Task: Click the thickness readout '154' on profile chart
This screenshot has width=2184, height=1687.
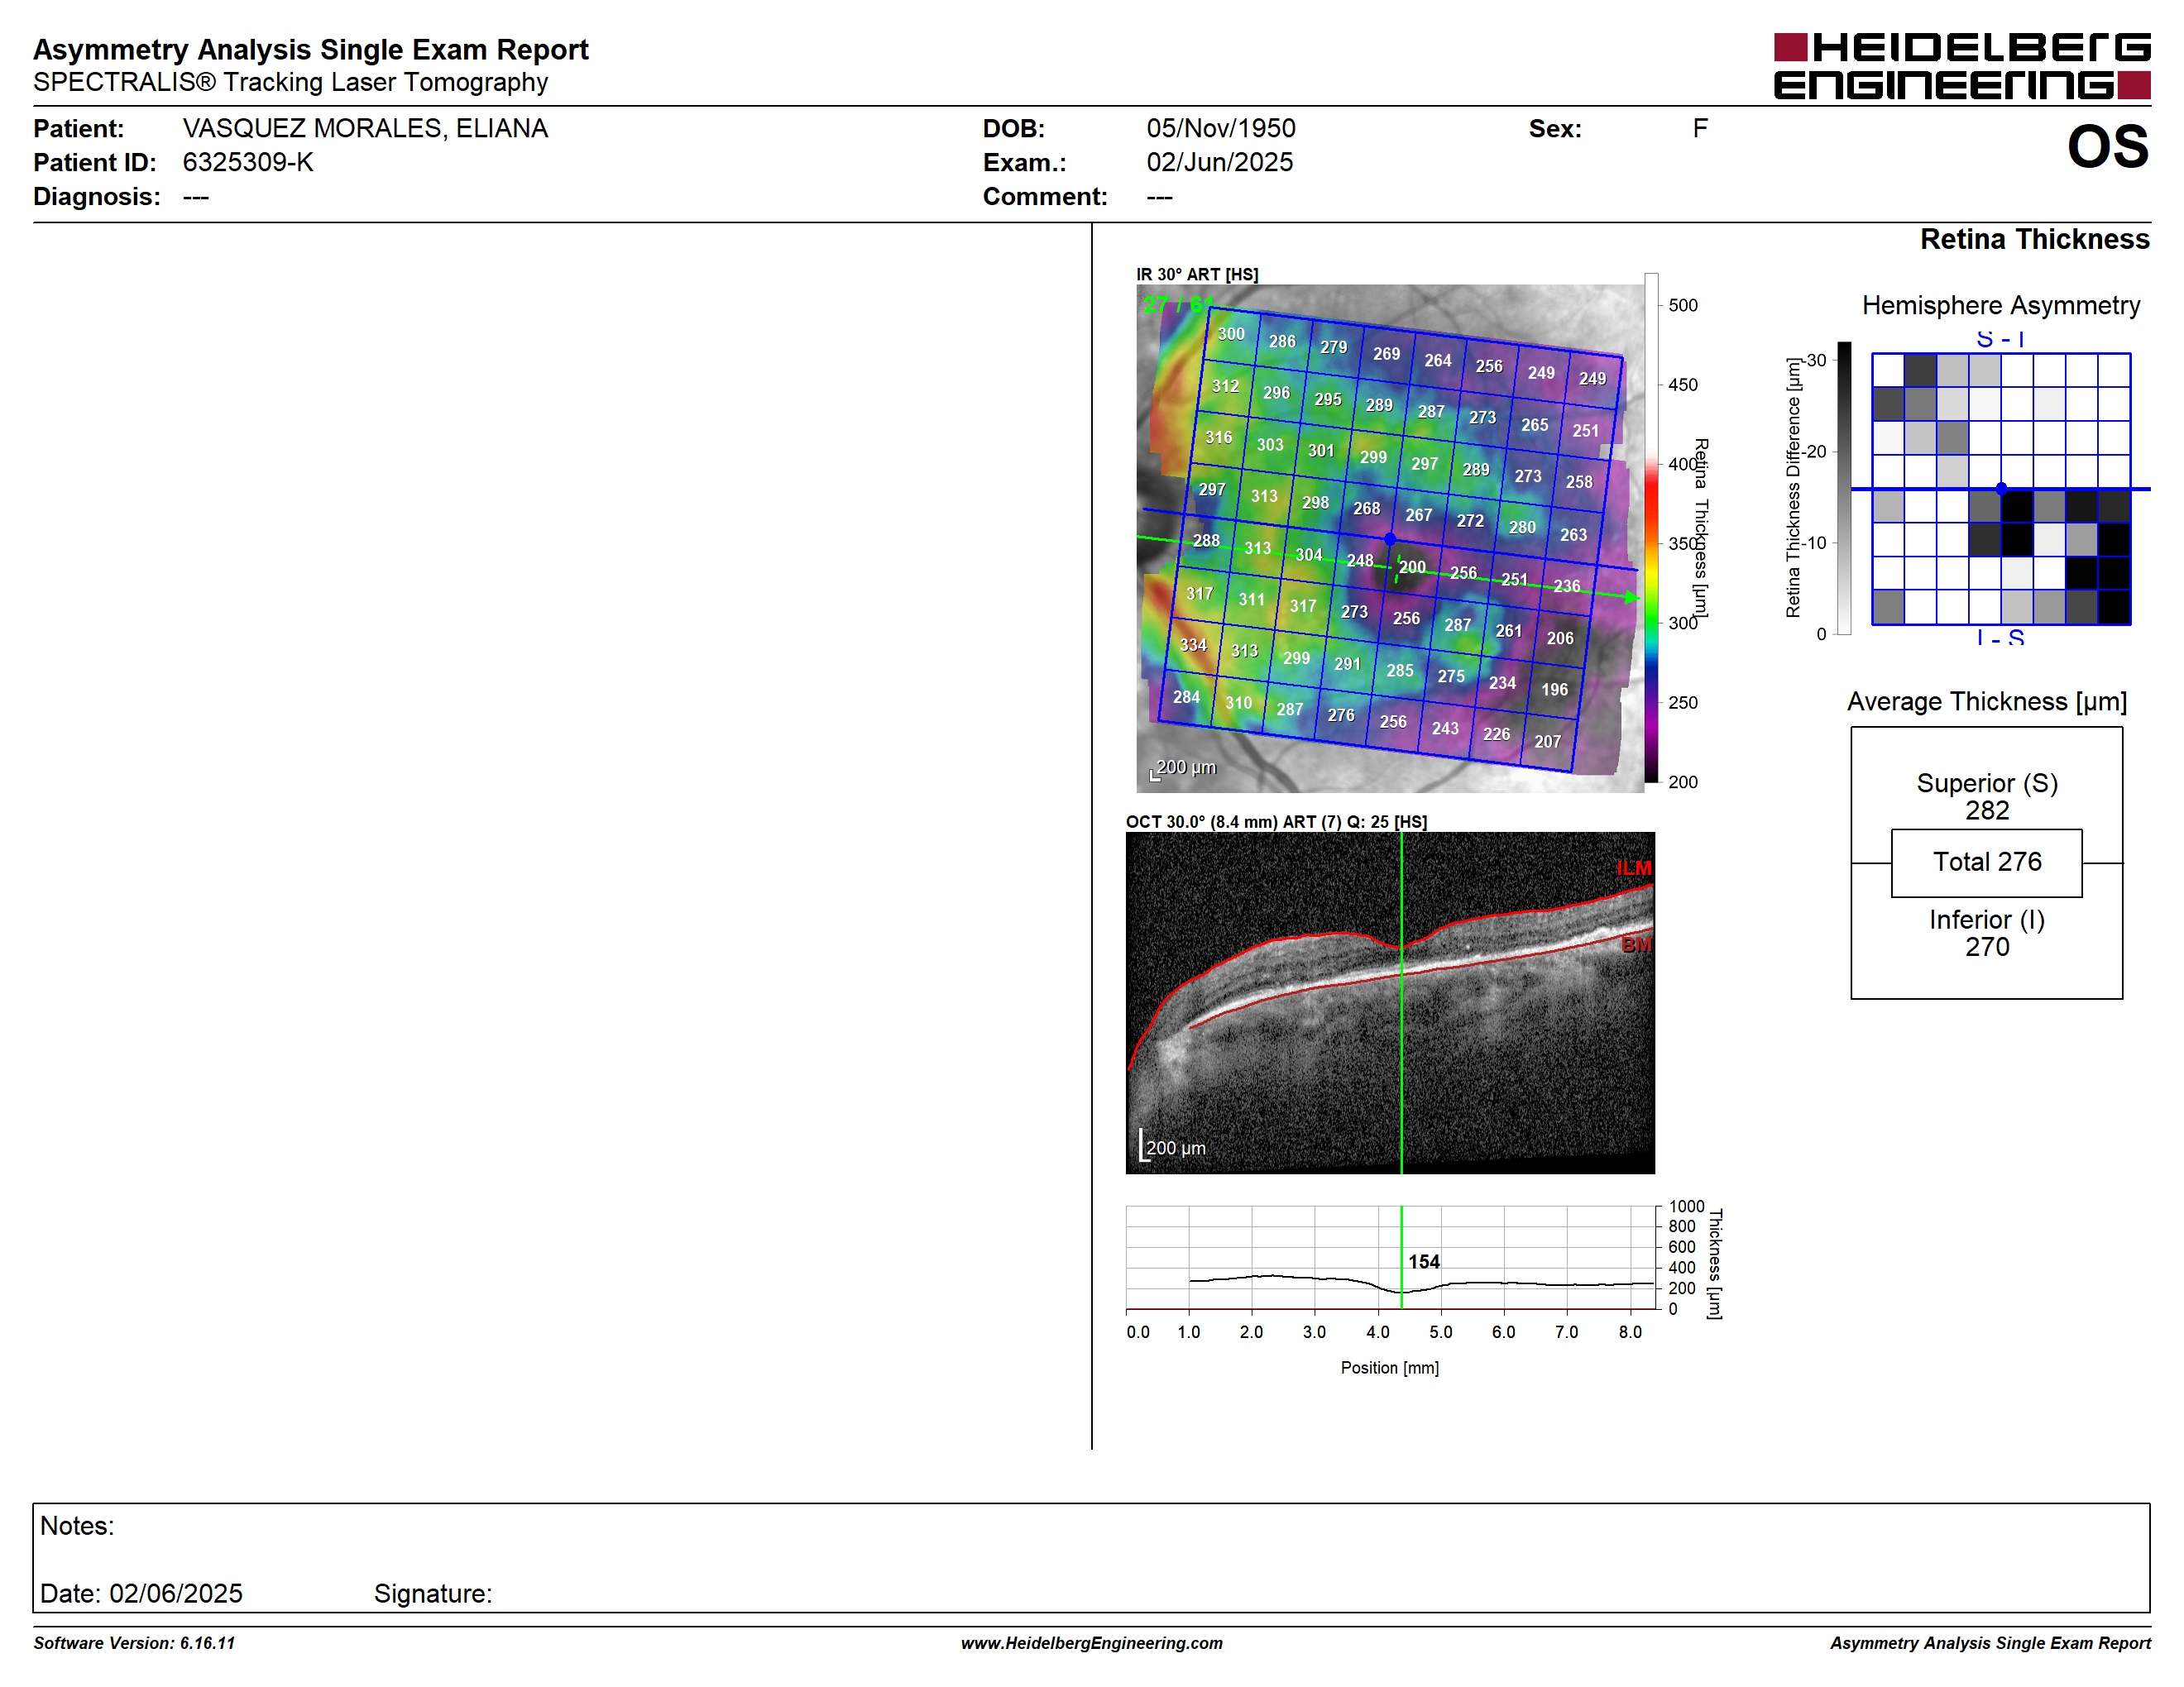Action: click(x=1424, y=1262)
